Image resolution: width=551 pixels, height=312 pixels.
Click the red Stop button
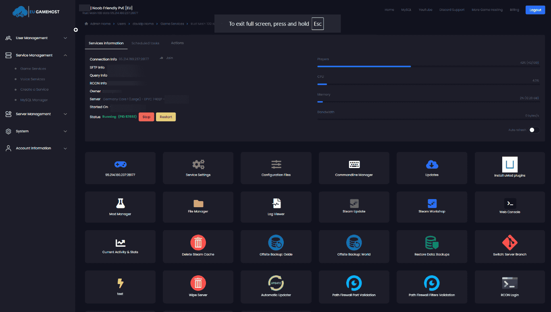tap(146, 117)
